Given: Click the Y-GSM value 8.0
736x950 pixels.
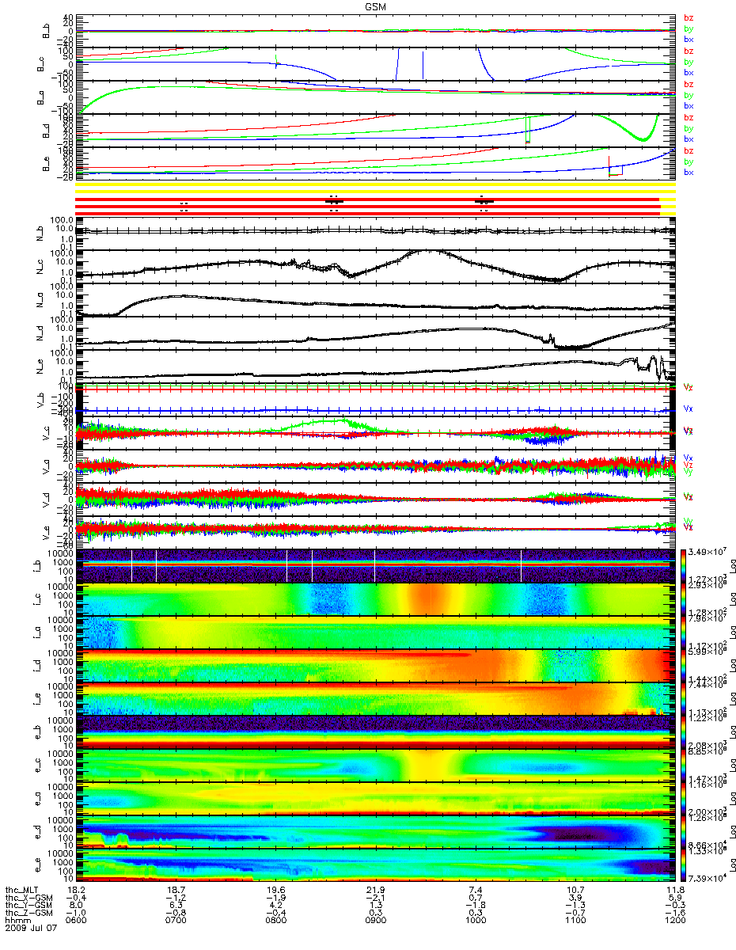Looking at the screenshot, I should [76, 906].
